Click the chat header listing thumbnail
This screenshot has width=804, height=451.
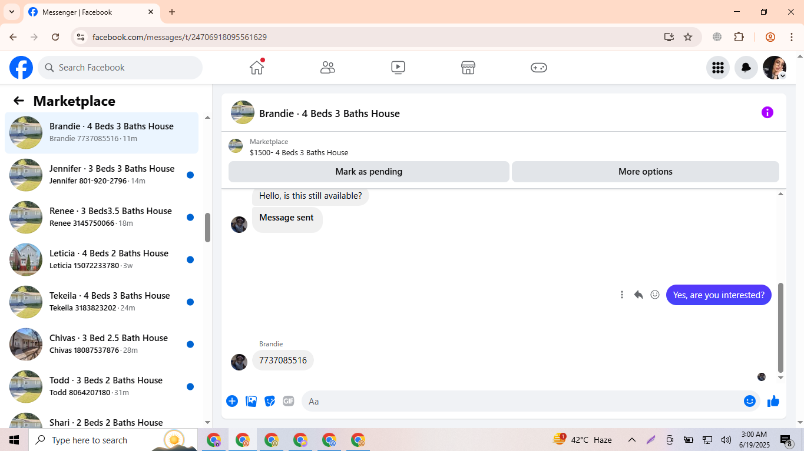(243, 112)
